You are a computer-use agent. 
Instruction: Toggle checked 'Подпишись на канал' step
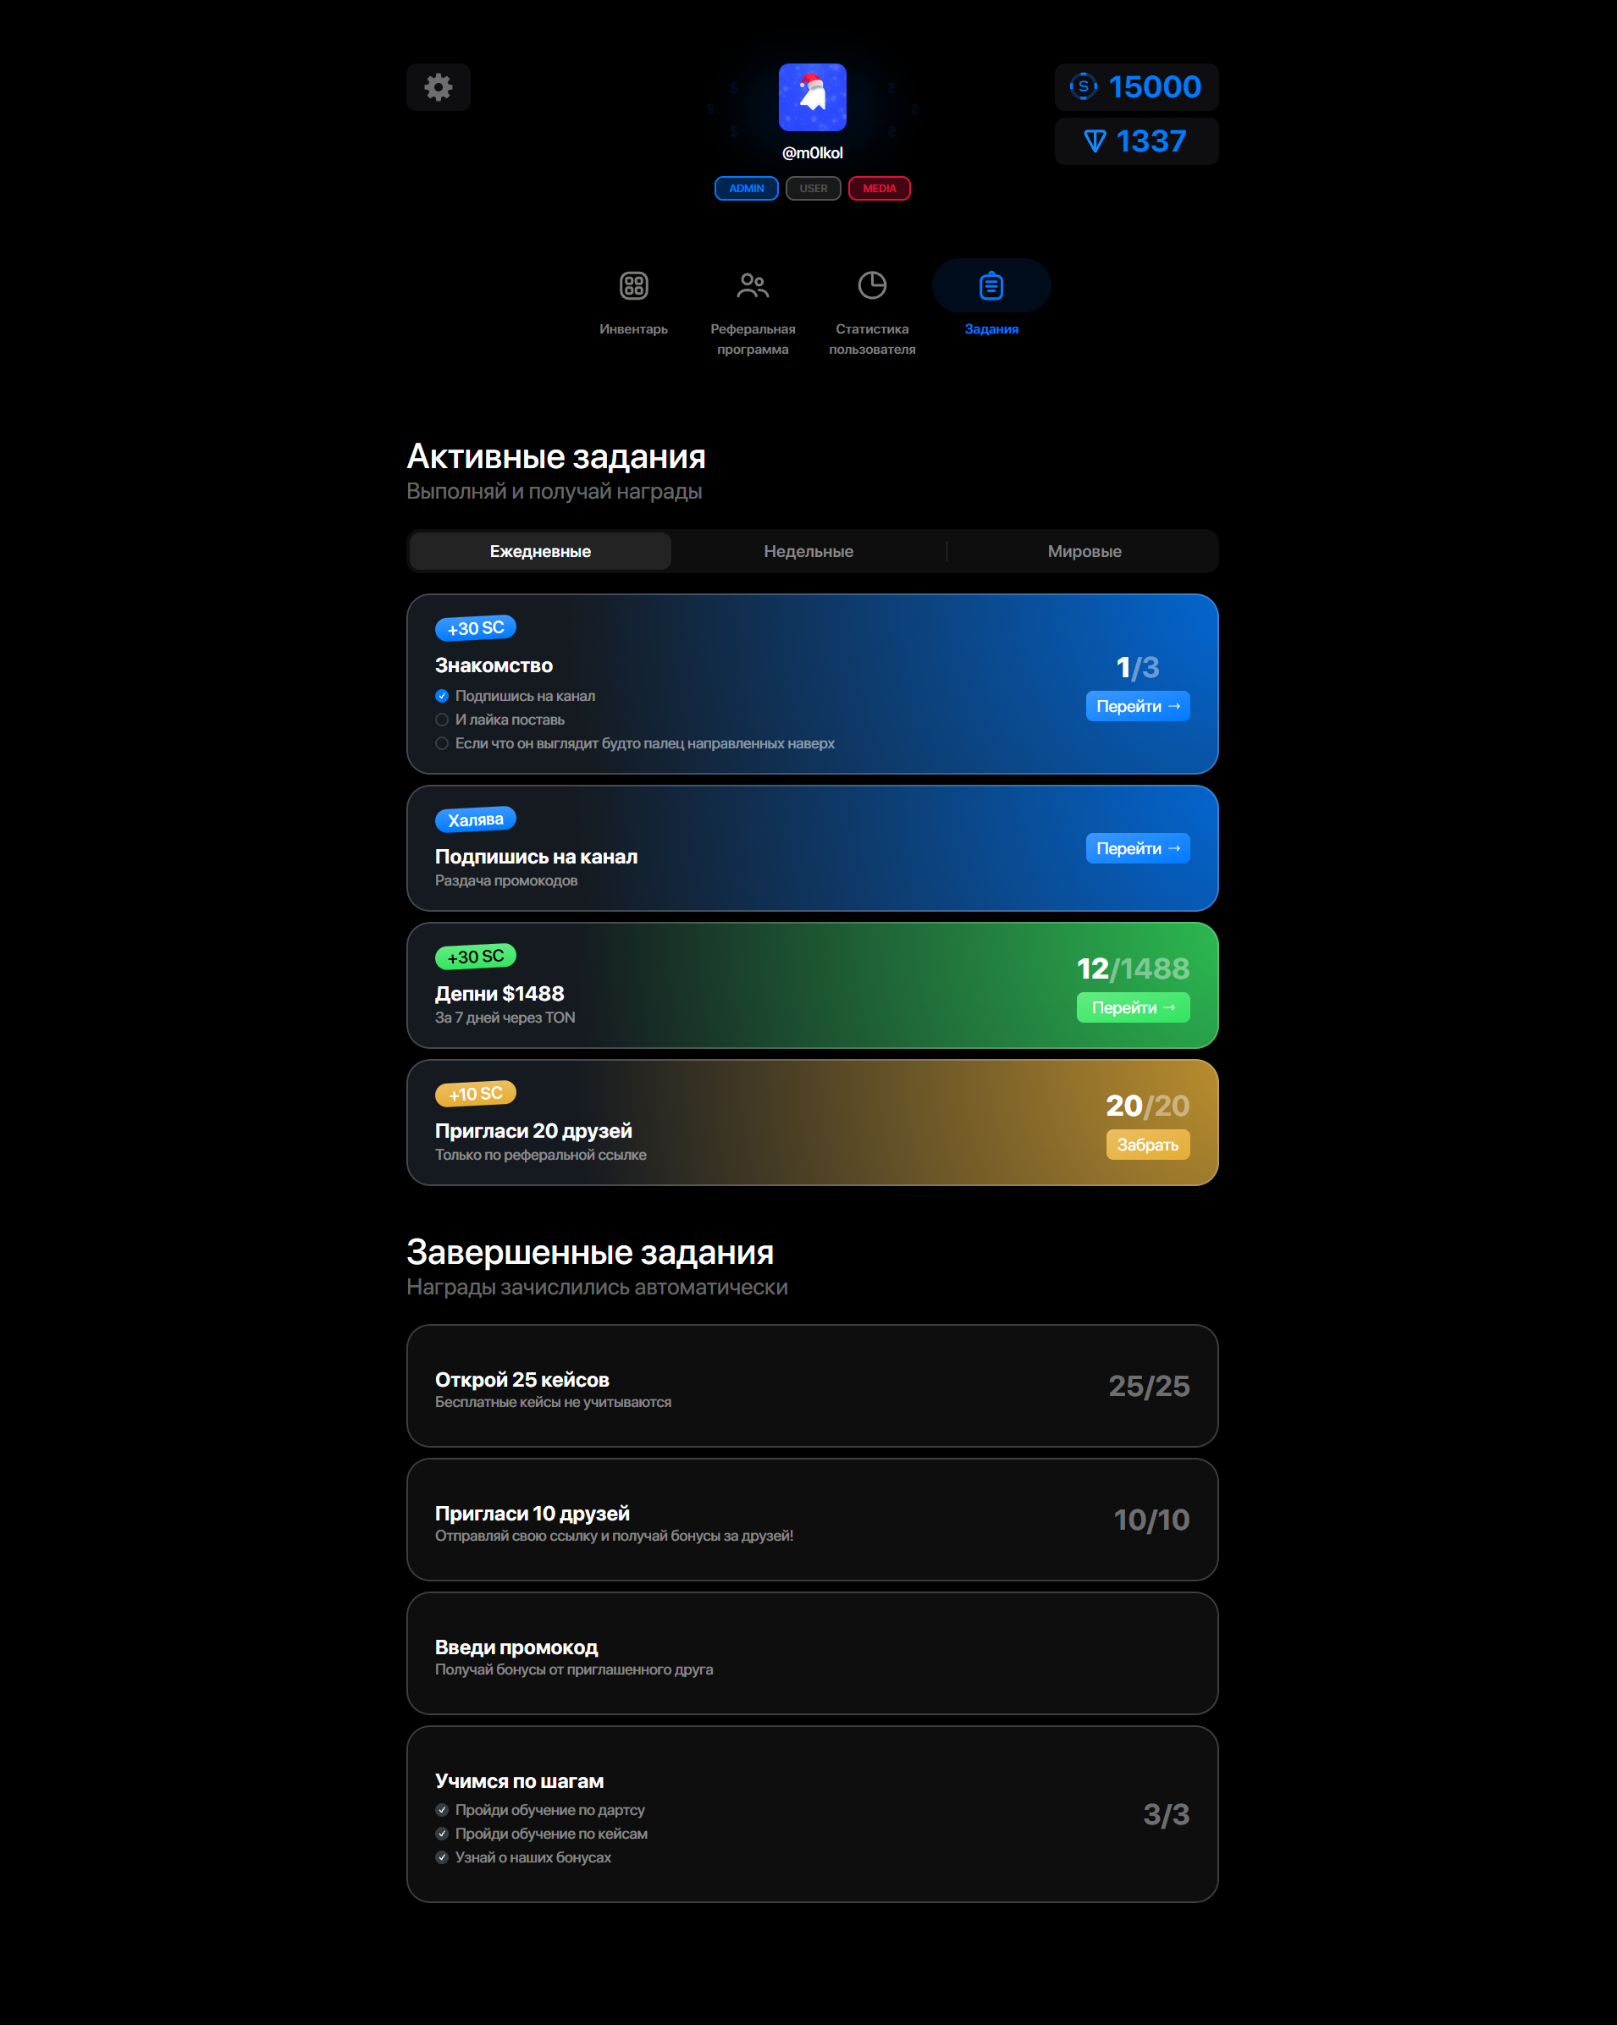click(441, 696)
